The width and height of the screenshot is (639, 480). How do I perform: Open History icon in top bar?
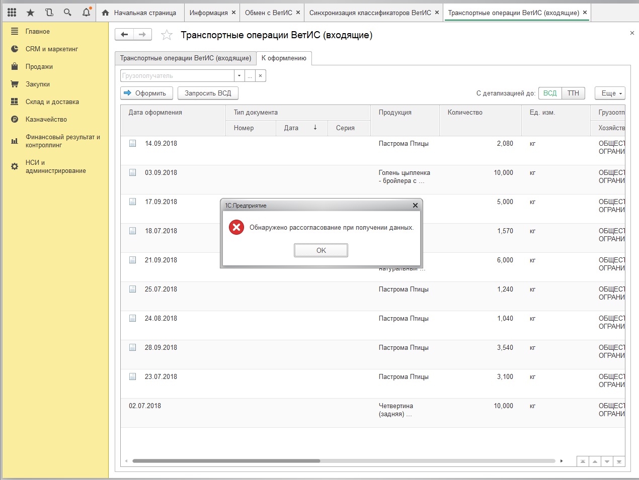49,13
